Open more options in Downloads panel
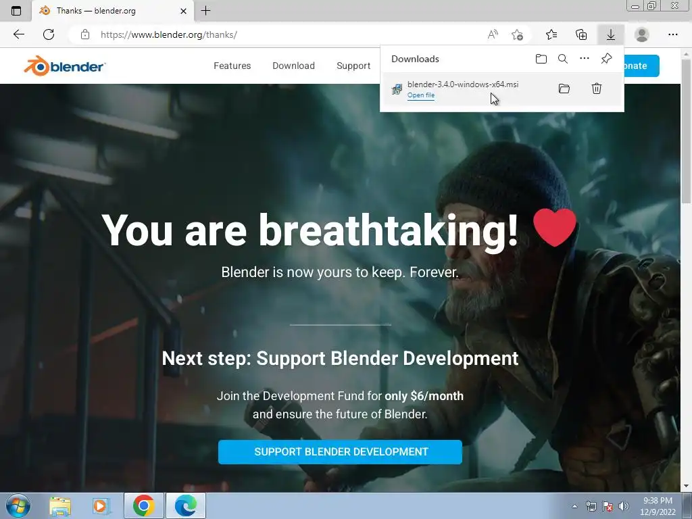The width and height of the screenshot is (692, 519). pos(585,58)
